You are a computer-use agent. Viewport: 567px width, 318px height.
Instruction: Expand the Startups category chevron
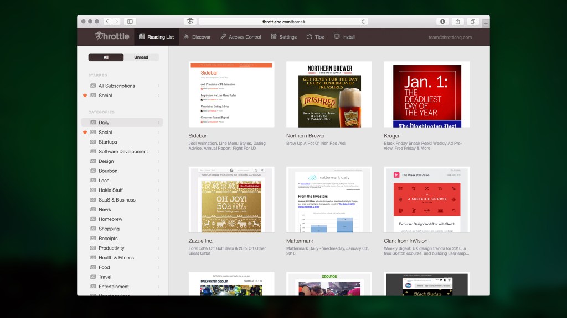coord(159,142)
